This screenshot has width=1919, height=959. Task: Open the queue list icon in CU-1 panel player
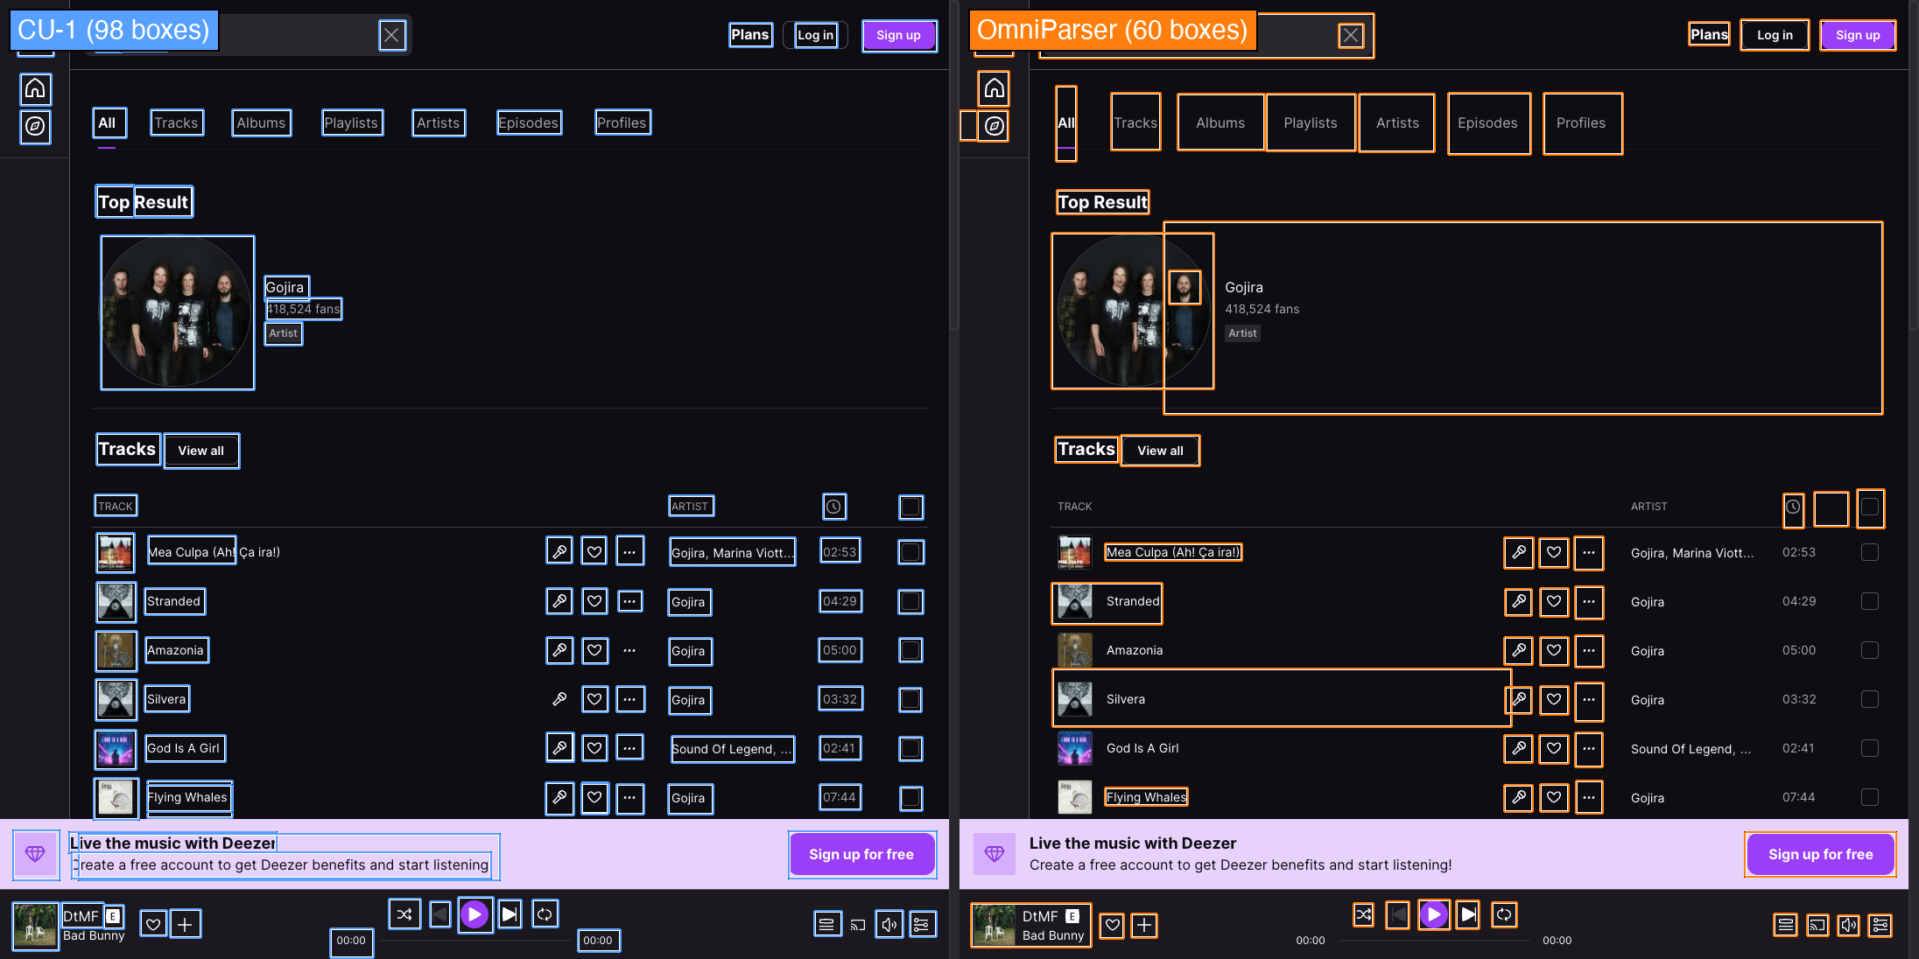(826, 924)
